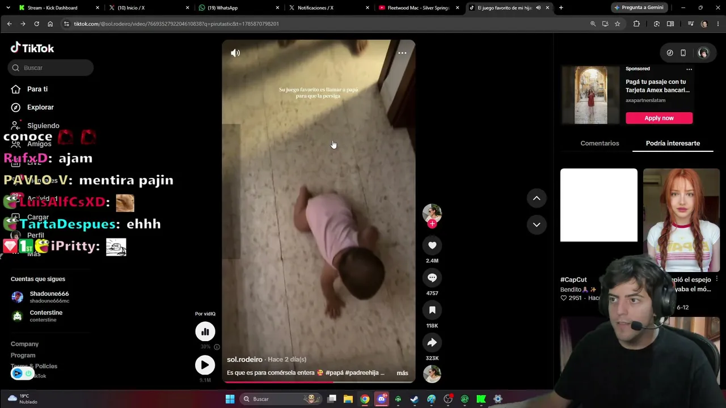The width and height of the screenshot is (726, 408).
Task: Open the video's three-dot options menu
Action: click(402, 53)
